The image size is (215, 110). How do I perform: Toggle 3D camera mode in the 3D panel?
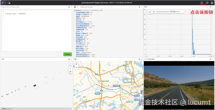coord(70,68)
